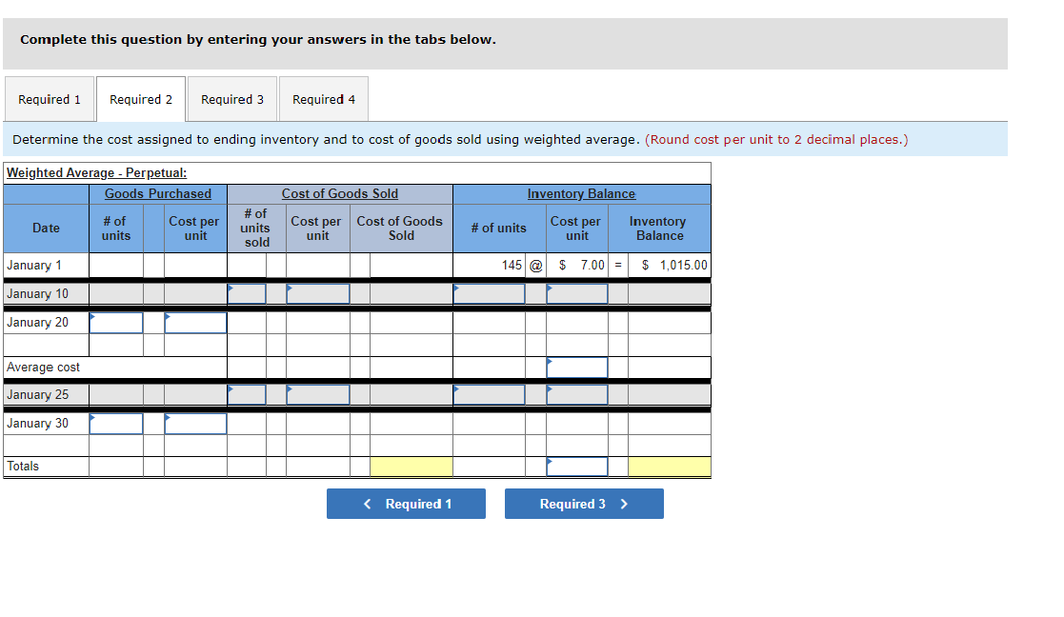Click the January 25 inventory cost per unit cell
The height and width of the screenshot is (617, 1064).
coord(576,393)
